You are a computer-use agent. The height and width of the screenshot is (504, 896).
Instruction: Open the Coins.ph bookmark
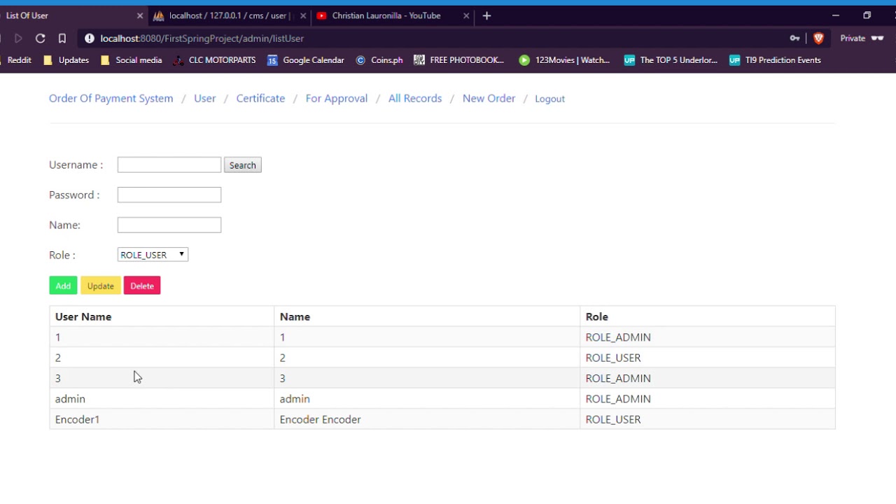pos(379,60)
